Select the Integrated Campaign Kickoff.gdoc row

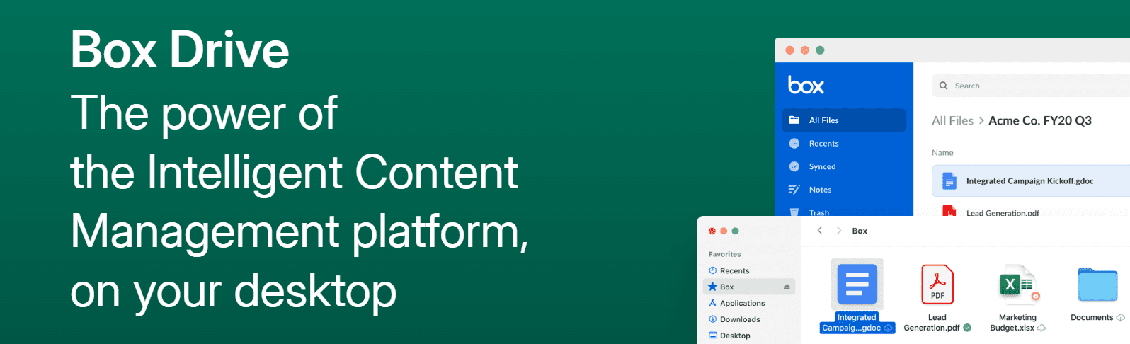click(x=1031, y=181)
